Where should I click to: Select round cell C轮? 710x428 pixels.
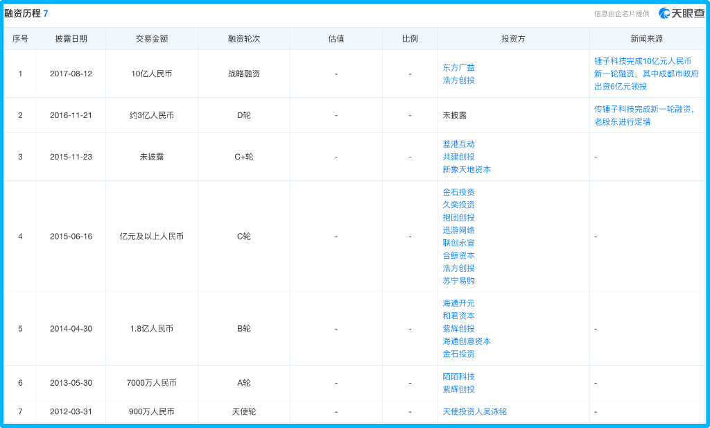[x=243, y=237]
